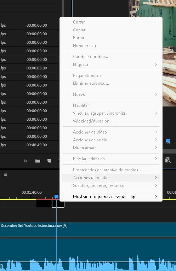Click the Automate to Sequence bars icon

pyautogui.click(x=26, y=161)
